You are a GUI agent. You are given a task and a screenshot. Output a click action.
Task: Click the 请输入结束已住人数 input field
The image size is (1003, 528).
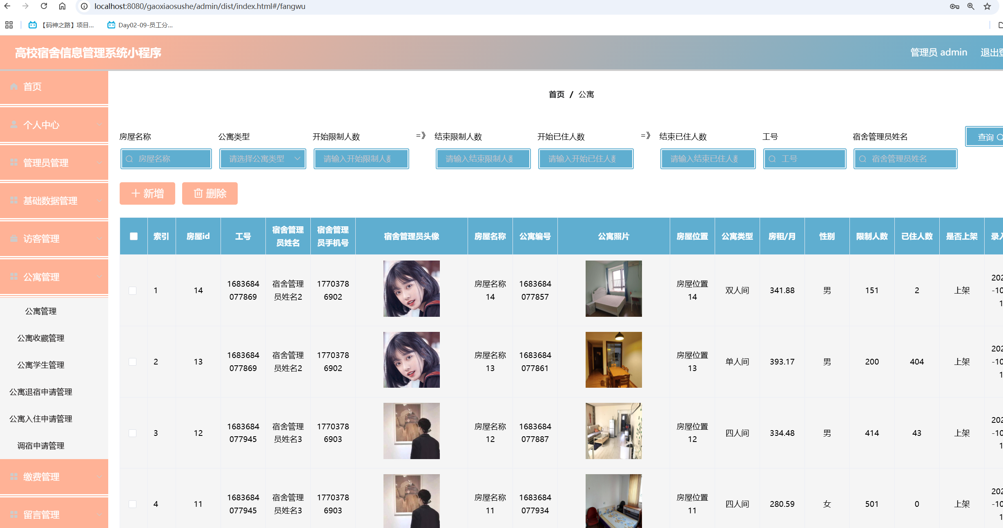(x=708, y=159)
